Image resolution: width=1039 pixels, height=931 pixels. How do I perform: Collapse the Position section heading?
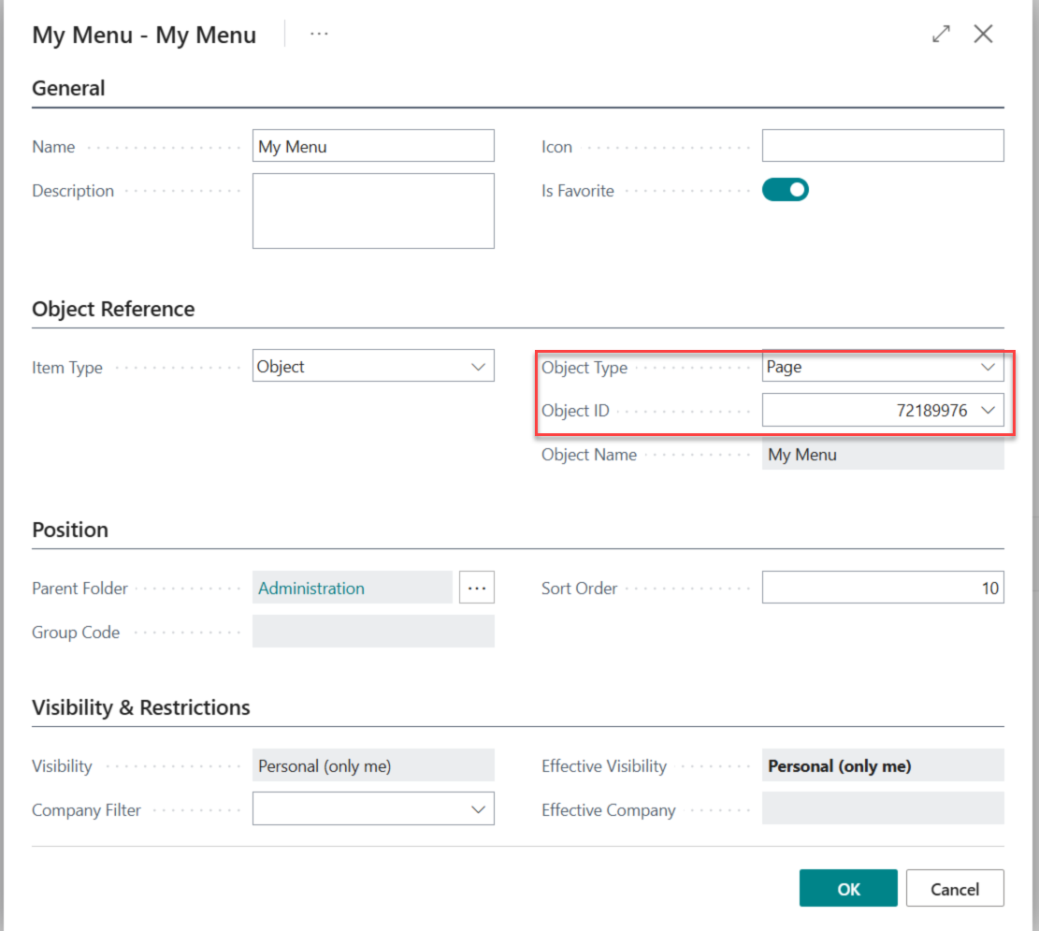(x=70, y=530)
